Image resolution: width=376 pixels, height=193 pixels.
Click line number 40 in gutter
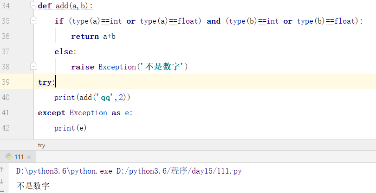tap(6, 97)
